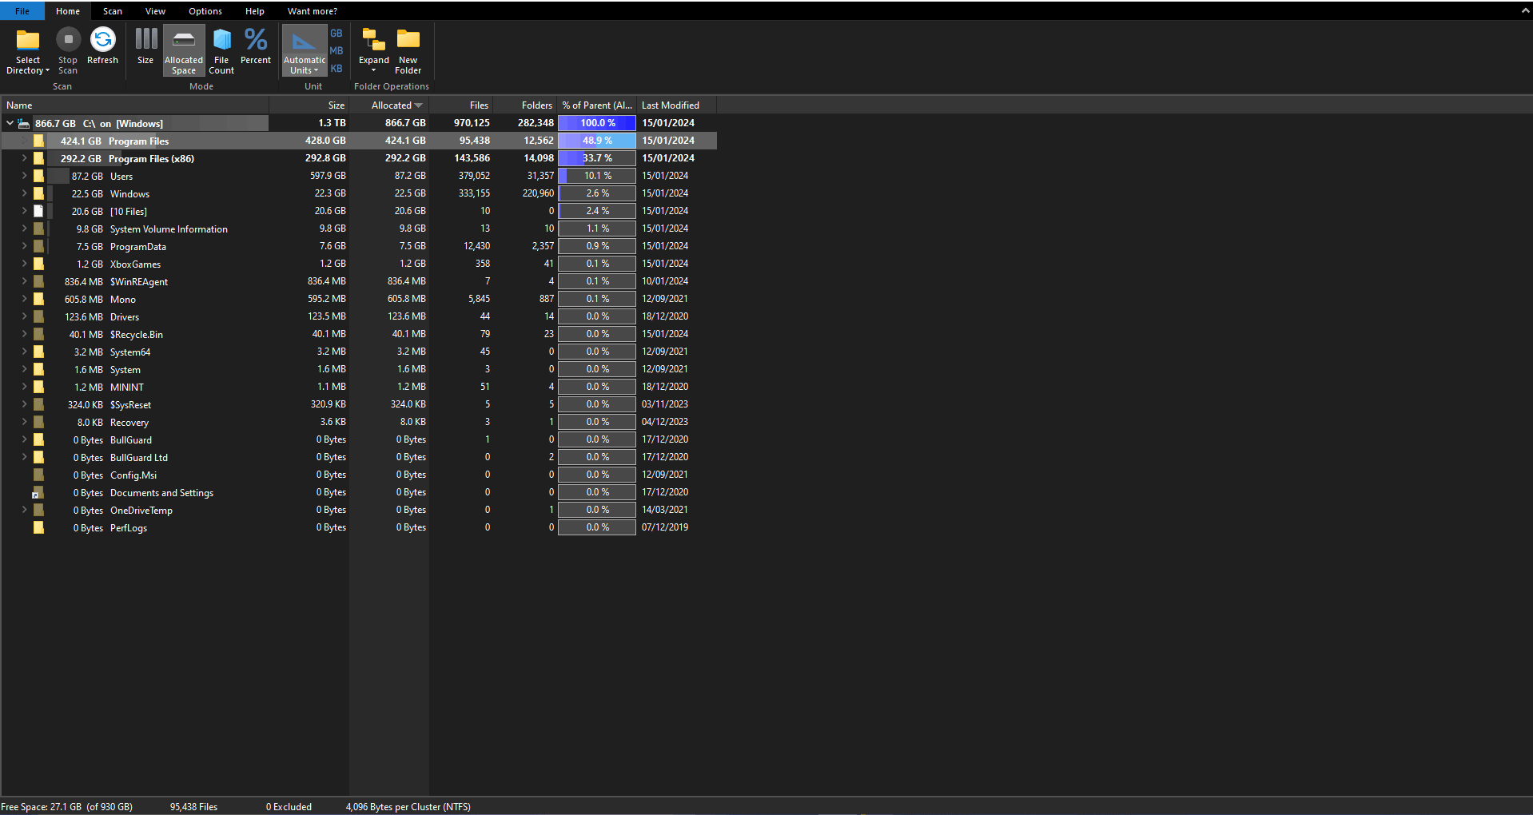Expand the ProgramData folder
Viewport: 1533px width, 815px height.
point(24,246)
